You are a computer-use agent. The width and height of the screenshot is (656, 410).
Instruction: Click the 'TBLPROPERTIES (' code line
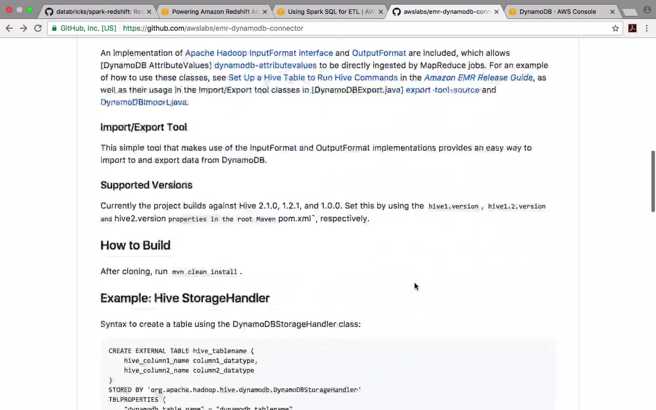pos(137,400)
